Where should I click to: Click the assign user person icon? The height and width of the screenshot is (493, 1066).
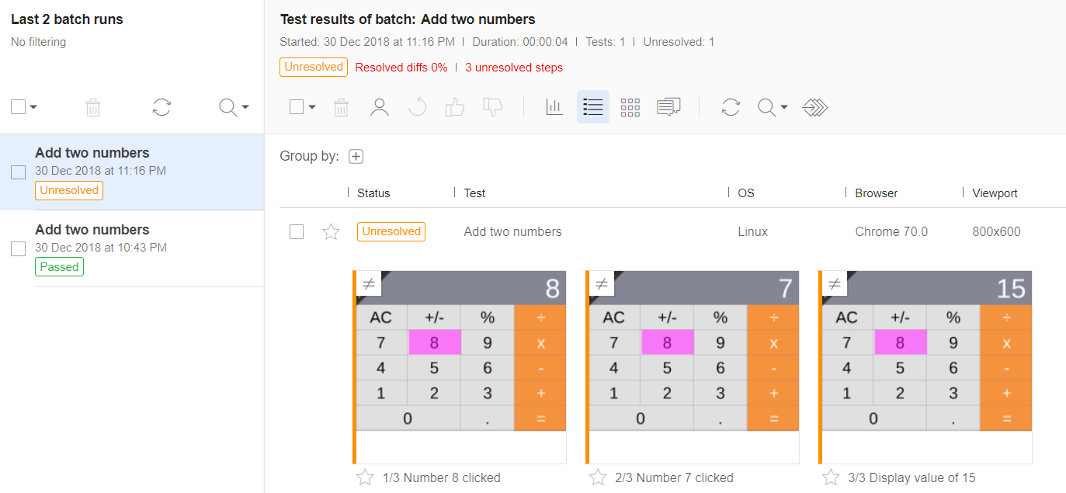(380, 107)
